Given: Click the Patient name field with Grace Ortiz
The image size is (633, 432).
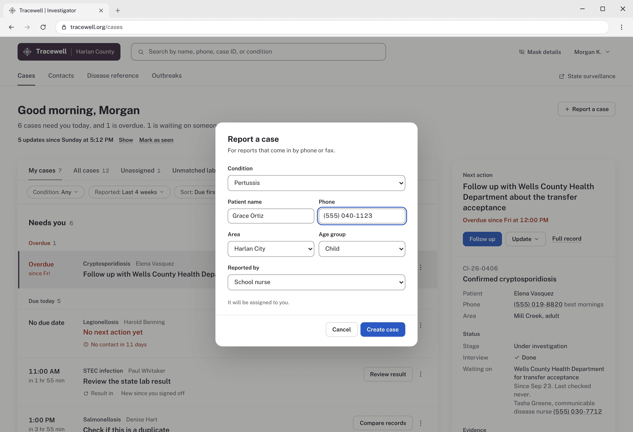Looking at the screenshot, I should coord(271,216).
